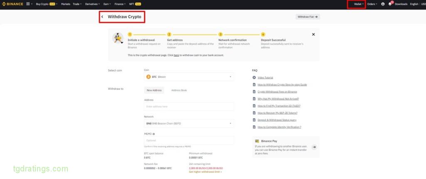Click the document icon beside Recover BEP-20 Tokens
Viewport: 426px width, 179px height.
[x=254, y=113]
